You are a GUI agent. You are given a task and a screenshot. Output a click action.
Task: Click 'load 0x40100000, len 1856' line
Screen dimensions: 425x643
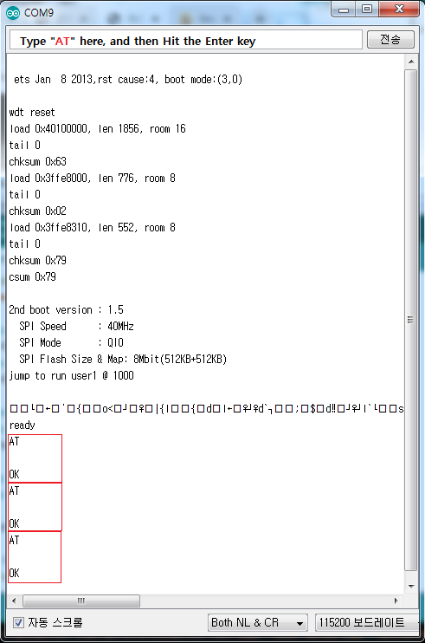point(98,129)
